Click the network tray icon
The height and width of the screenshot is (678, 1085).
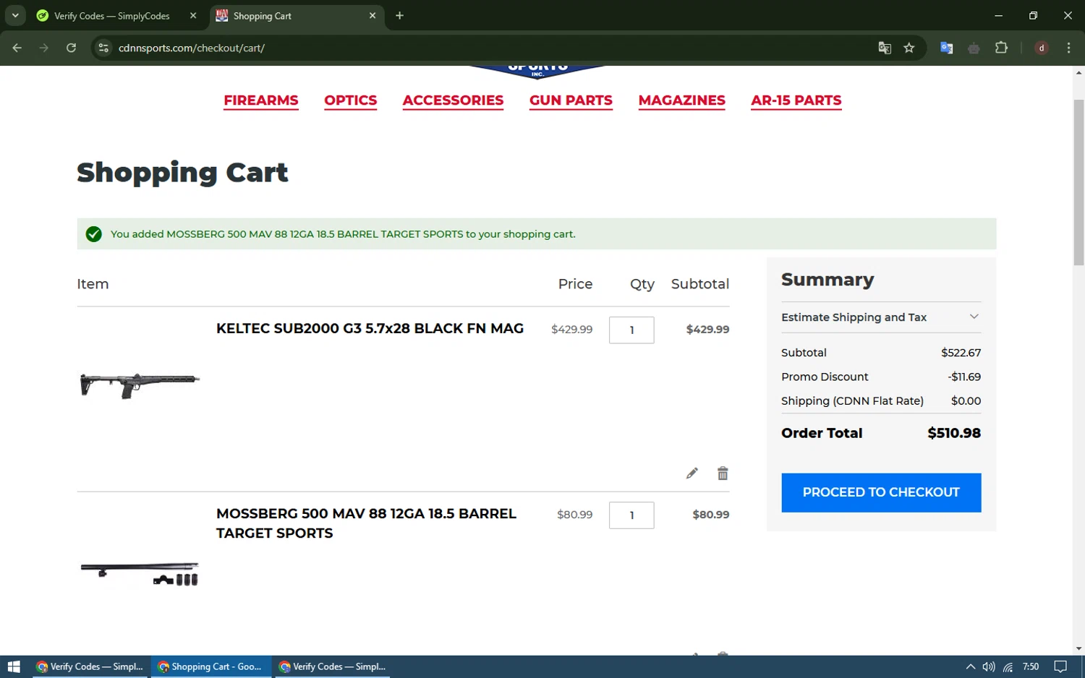(x=1008, y=666)
